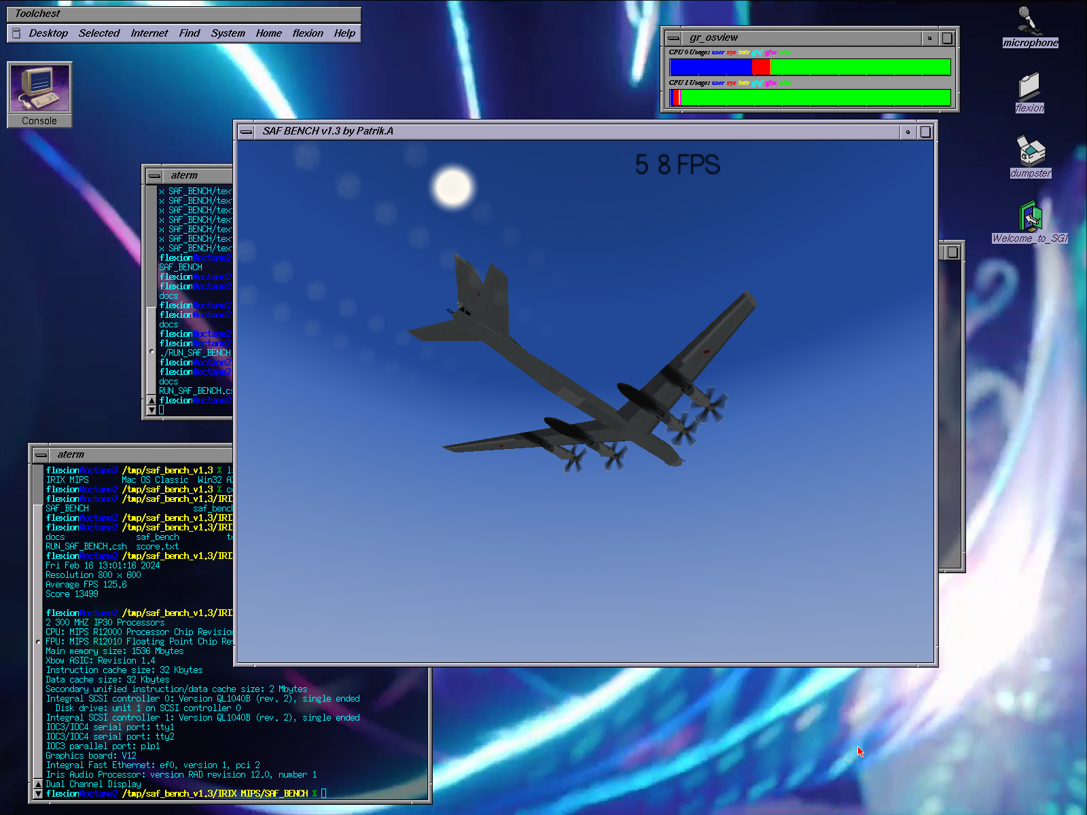Open the System menu in Toolchest

point(228,33)
